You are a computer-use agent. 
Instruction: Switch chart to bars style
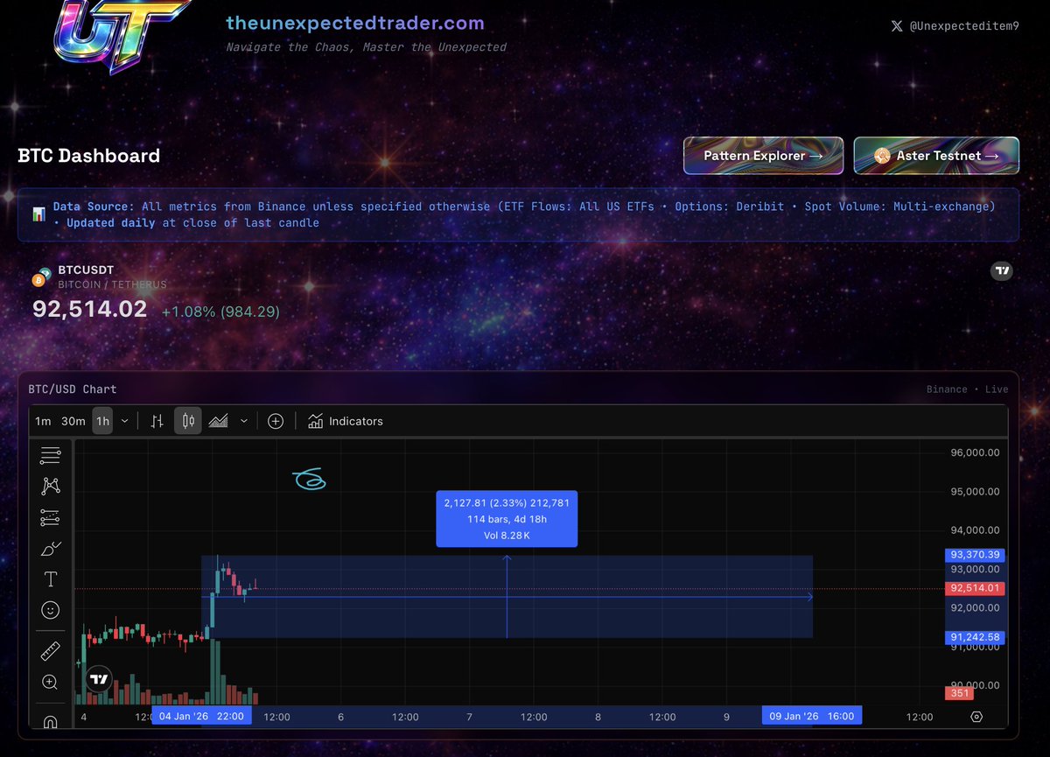157,421
